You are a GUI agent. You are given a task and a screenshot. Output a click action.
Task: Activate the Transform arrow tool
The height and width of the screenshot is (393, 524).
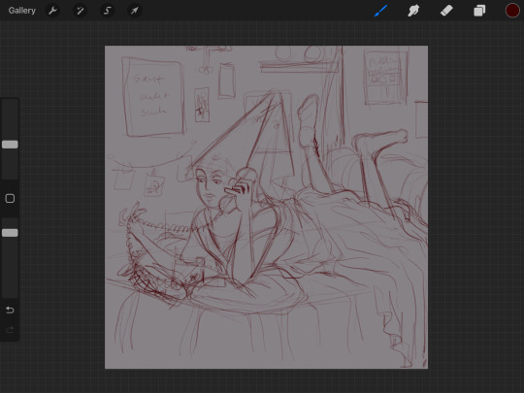134,11
